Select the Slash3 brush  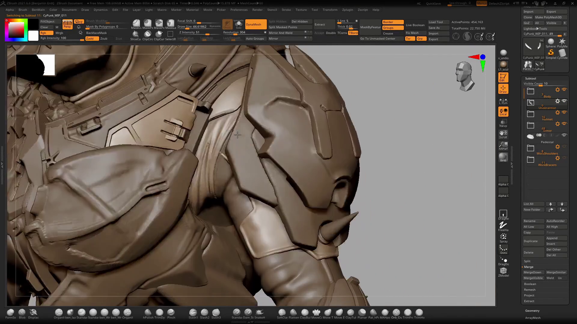pos(216,314)
